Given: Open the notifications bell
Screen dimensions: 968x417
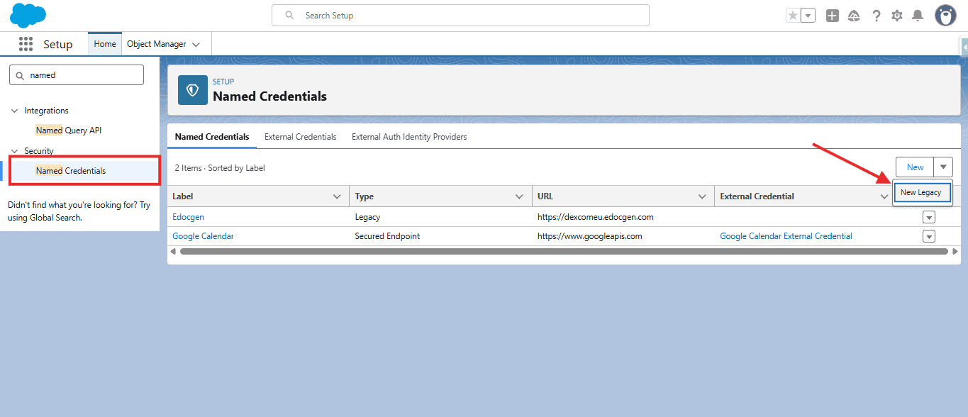Looking at the screenshot, I should tap(918, 16).
